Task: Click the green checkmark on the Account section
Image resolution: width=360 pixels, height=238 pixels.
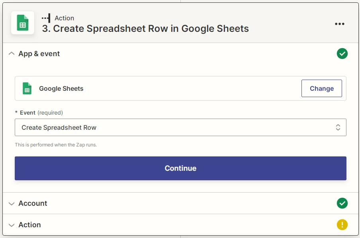Action: coord(342,203)
